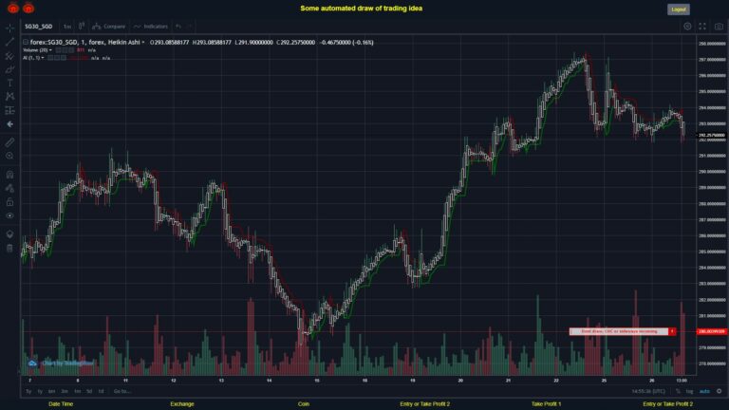729x410 pixels.
Task: Open the Compare symbol dialog
Action: click(109, 27)
